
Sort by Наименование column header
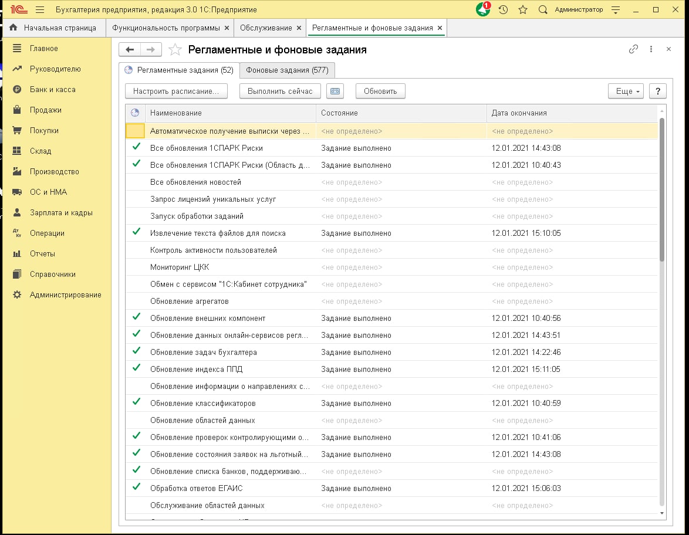pos(230,113)
